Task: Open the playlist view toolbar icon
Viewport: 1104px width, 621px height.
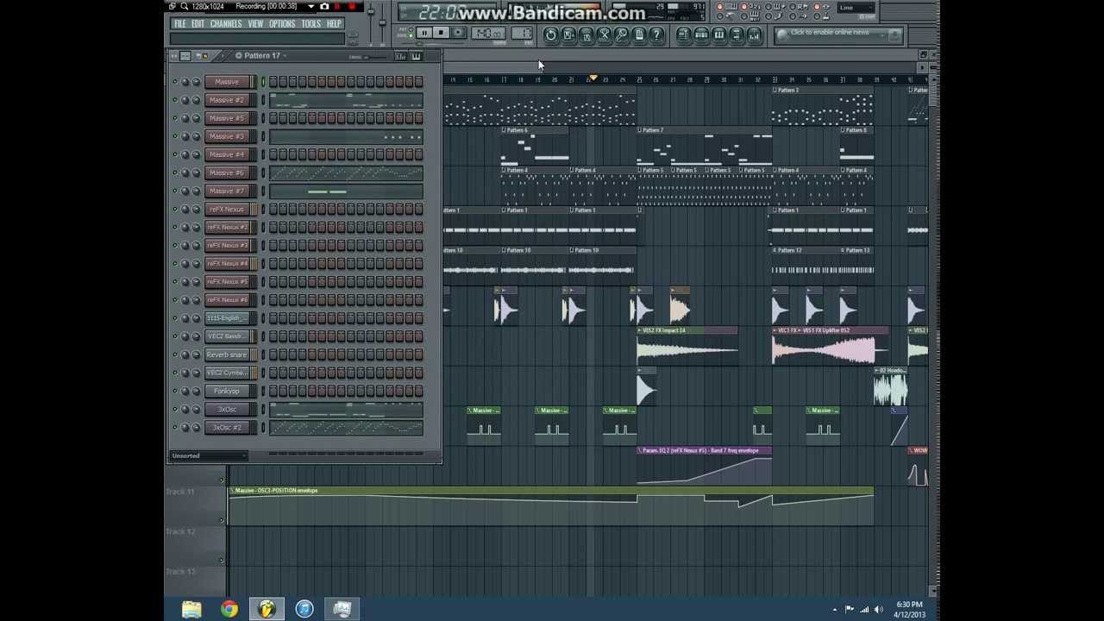Action: coord(683,34)
